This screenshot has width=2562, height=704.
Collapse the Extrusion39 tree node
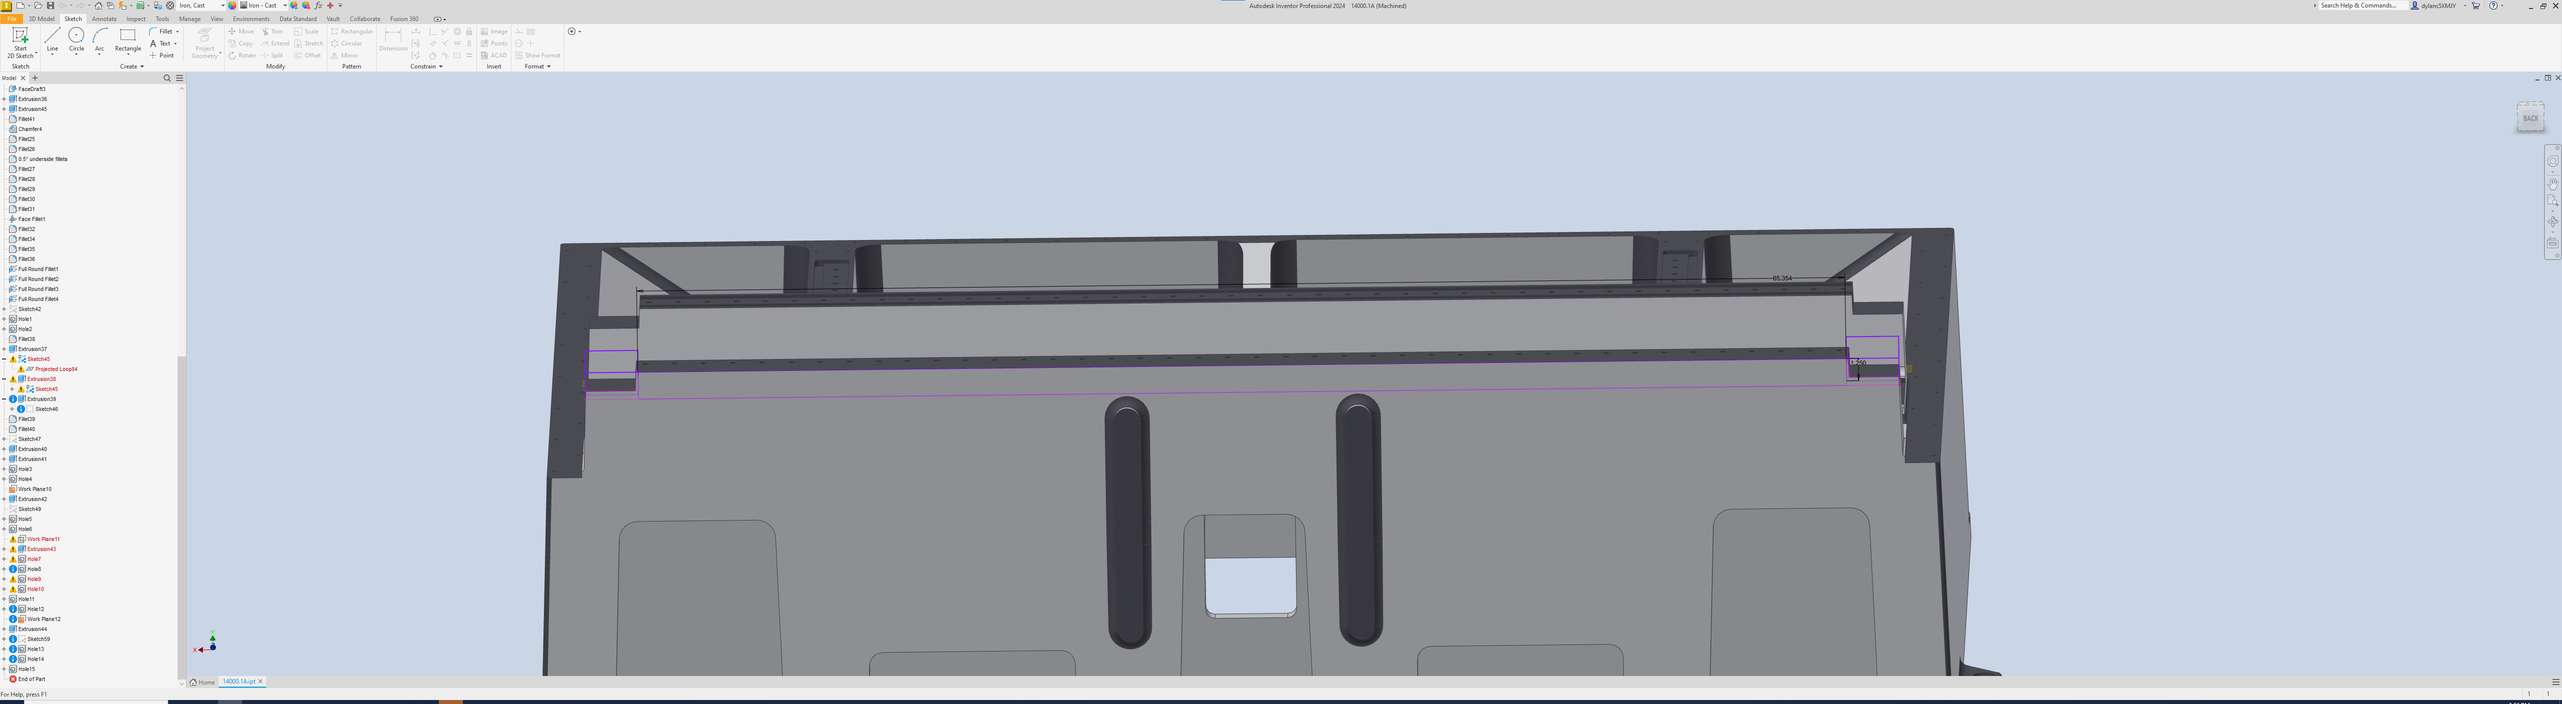coord(4,398)
